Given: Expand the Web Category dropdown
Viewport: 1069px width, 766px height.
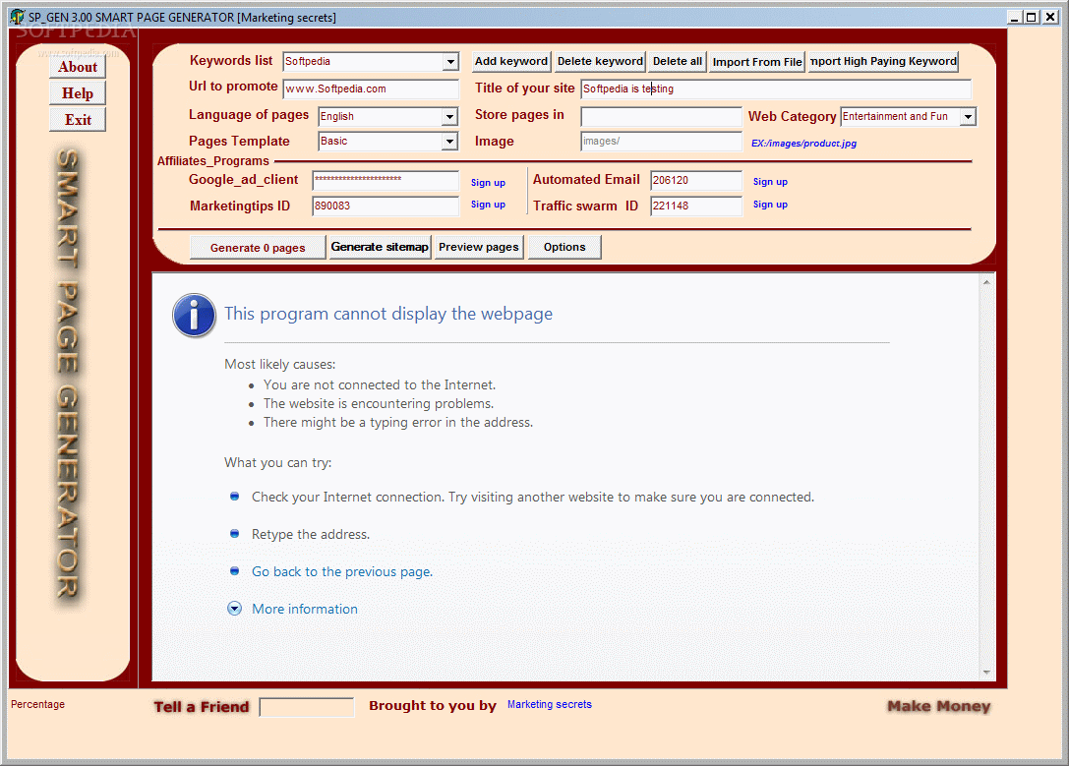Looking at the screenshot, I should (968, 117).
